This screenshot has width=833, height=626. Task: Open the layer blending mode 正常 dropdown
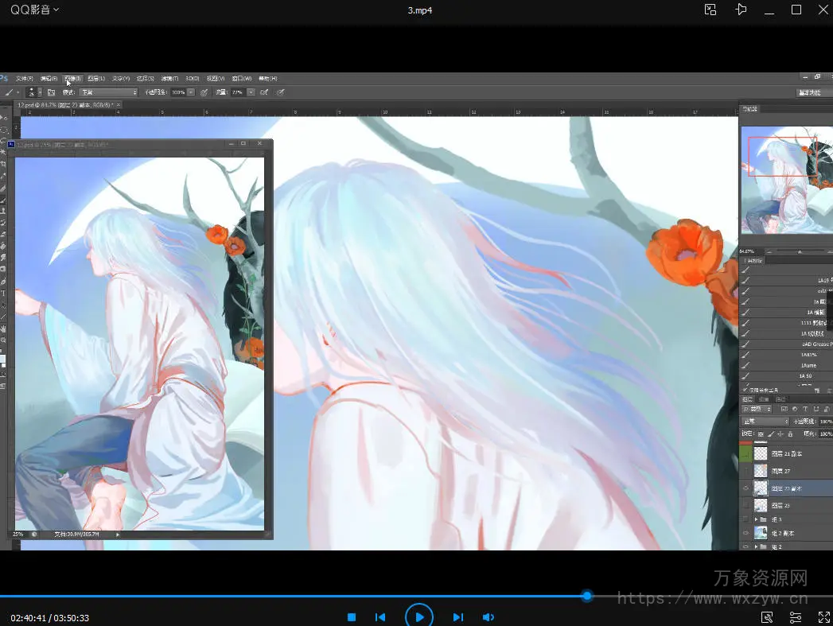765,421
